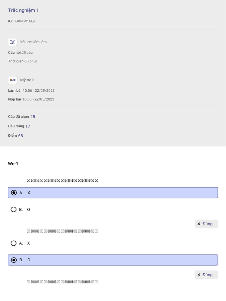Click the first question's "4 Đúng" result badge
Viewport: 226px width, 301px height.
coord(206,224)
